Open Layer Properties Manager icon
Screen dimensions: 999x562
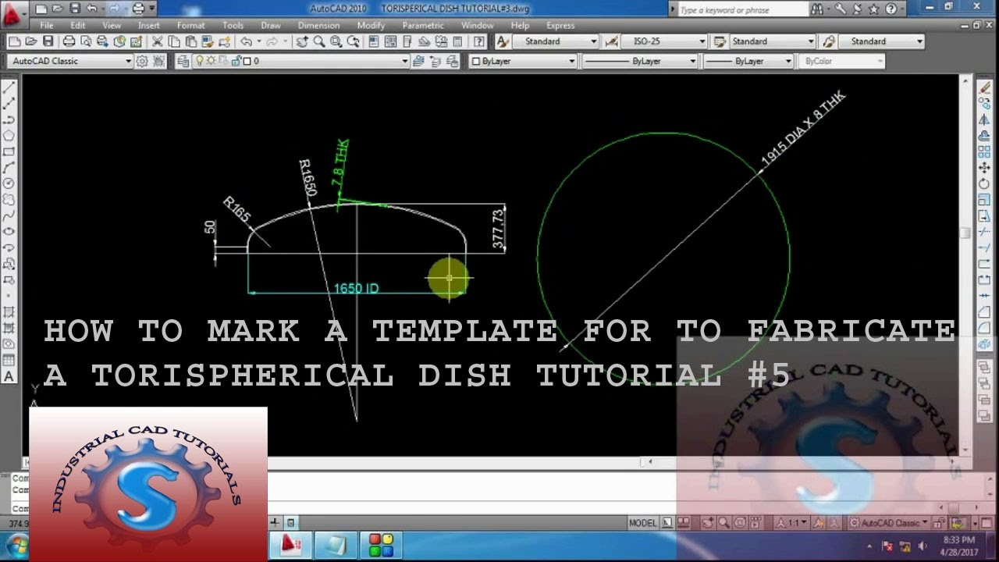tap(183, 61)
